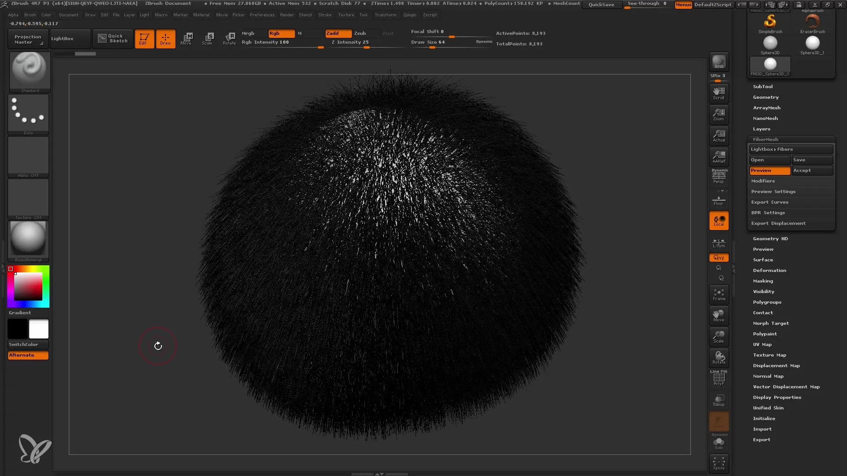Screen dimensions: 847x476
Task: Toggle the LightBox panel open
Action: 62,38
